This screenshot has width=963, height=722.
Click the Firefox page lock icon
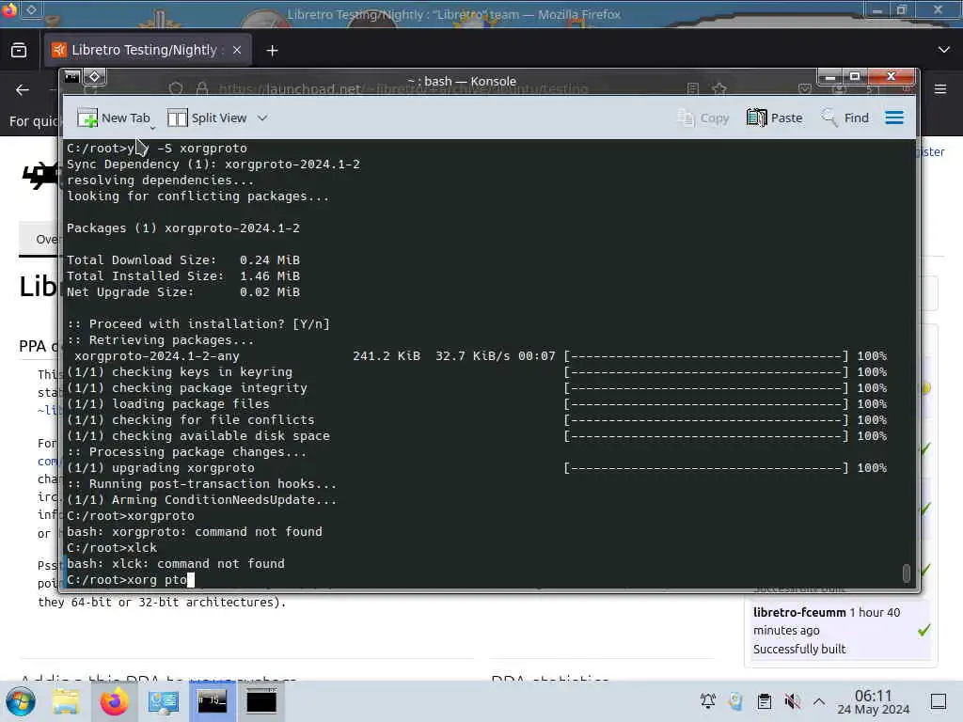coord(202,89)
